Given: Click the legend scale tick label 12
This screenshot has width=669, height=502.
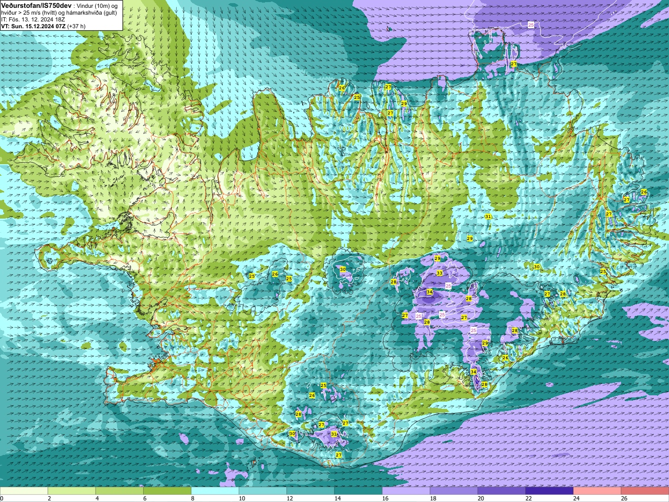Looking at the screenshot, I should point(290,499).
